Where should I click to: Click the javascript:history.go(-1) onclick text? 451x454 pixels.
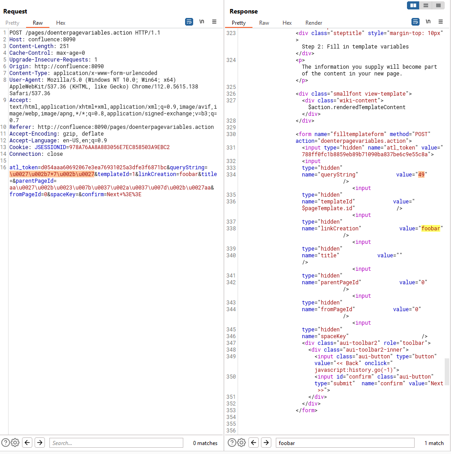click(x=354, y=370)
